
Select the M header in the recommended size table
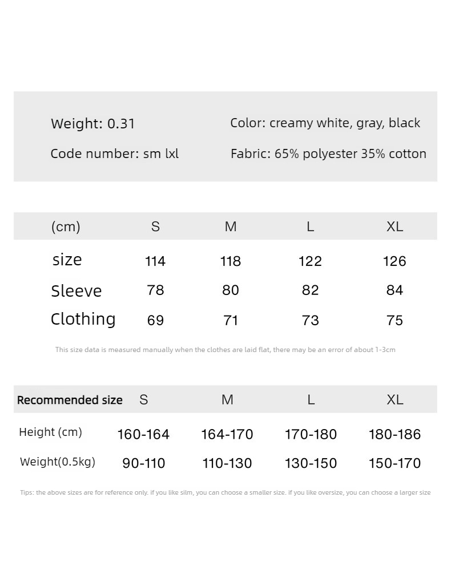(x=227, y=399)
